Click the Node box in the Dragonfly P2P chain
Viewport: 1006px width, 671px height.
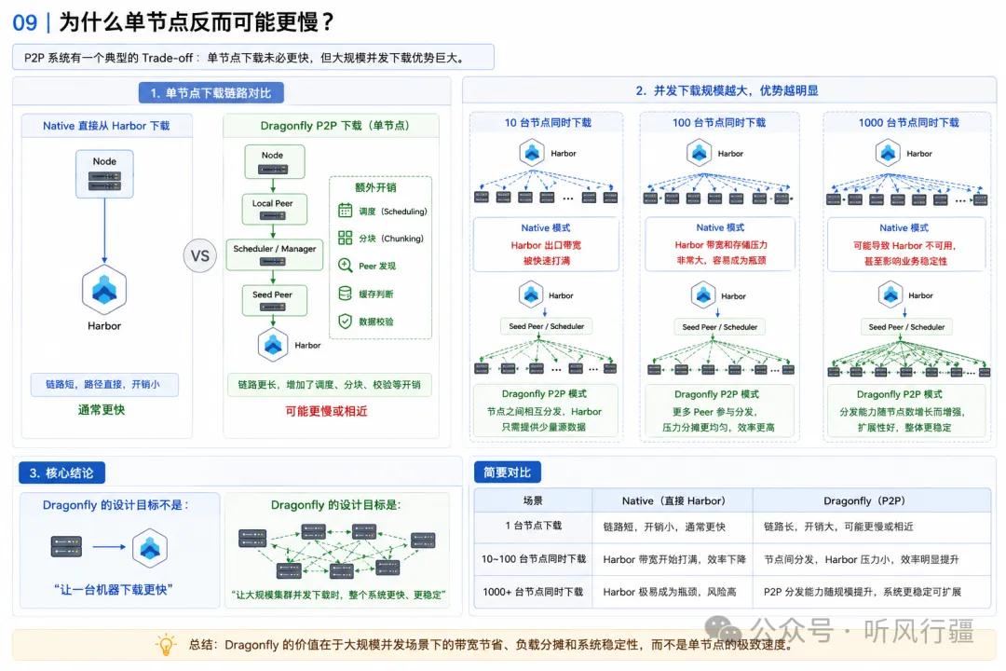275,162
